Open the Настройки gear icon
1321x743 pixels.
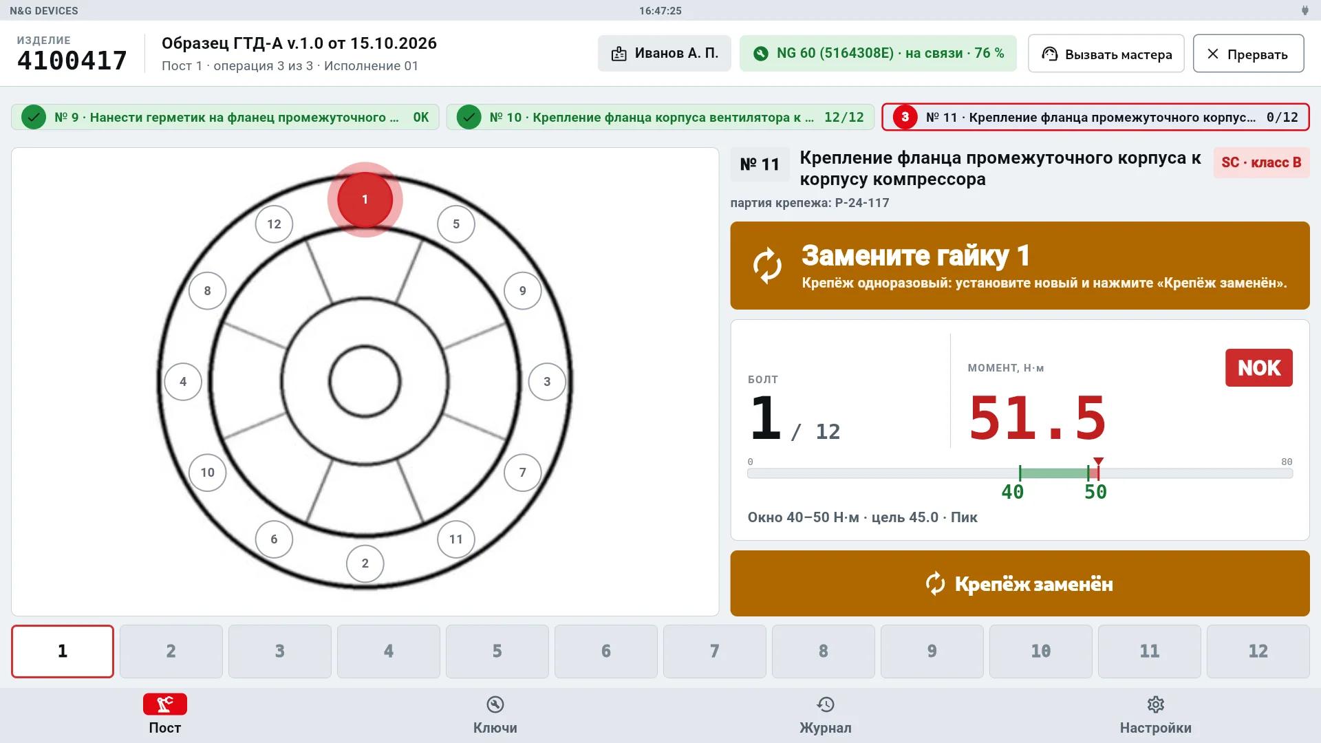pos(1156,704)
